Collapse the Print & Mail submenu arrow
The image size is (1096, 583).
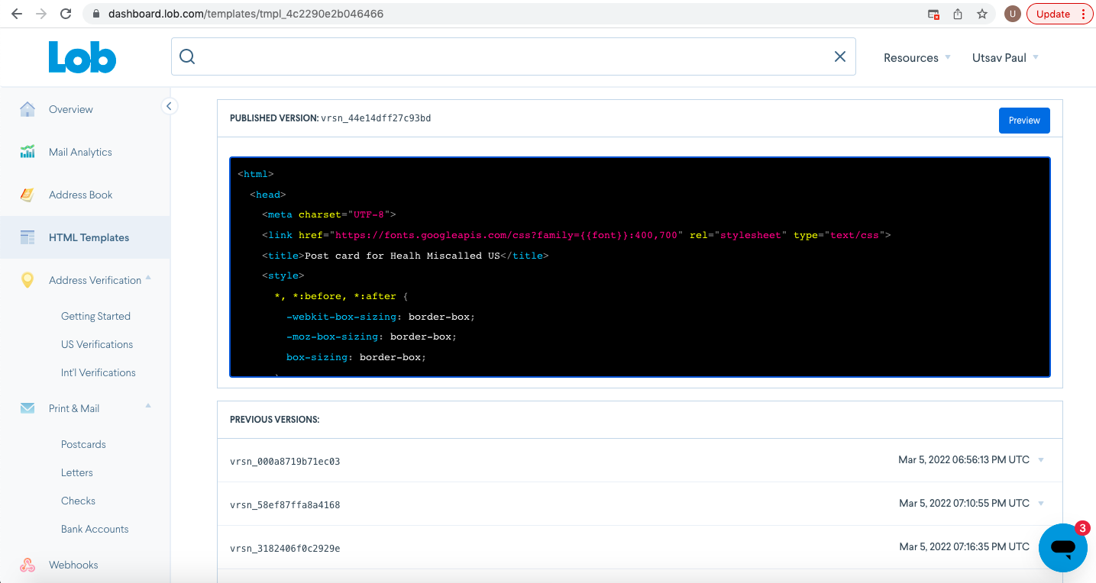148,405
